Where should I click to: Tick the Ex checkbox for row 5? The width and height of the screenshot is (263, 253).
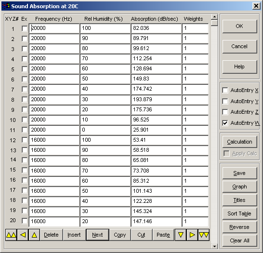[x=25, y=69]
